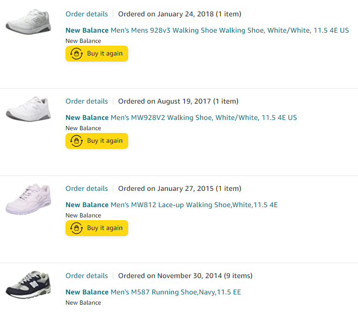Screen dimensions: 358x314
Task: Click the reorder icon on MW928V2 Buy it again button
Action: tap(76, 141)
